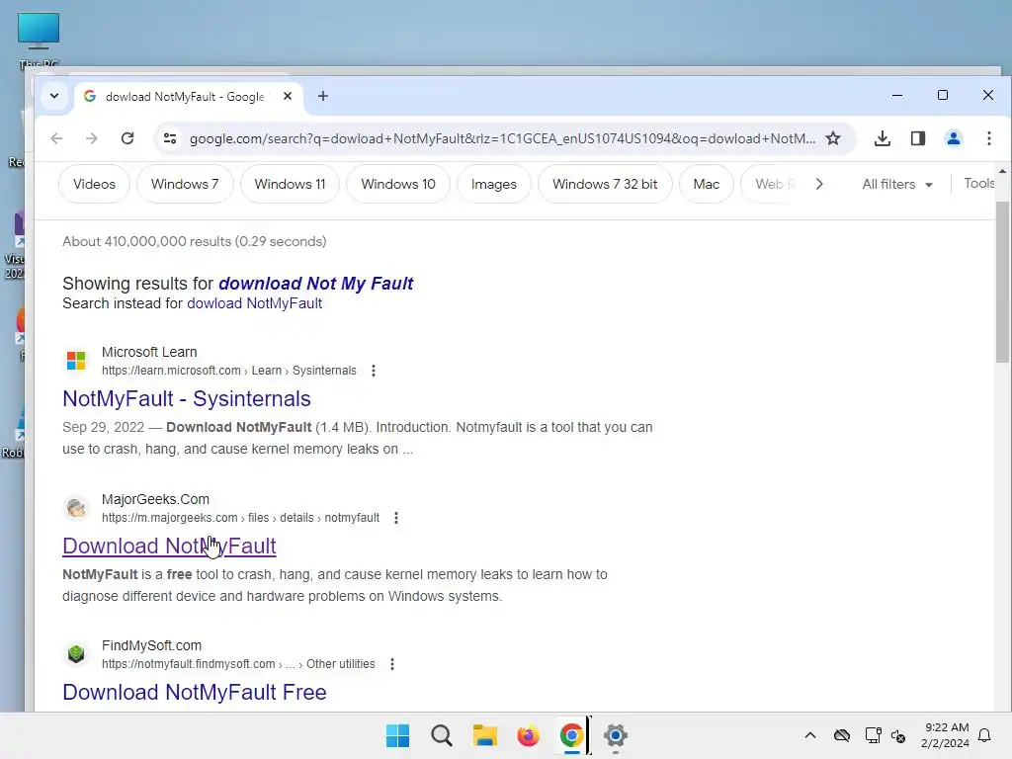Open a new tab with plus button
Image resolution: width=1012 pixels, height=759 pixels.
(x=323, y=96)
